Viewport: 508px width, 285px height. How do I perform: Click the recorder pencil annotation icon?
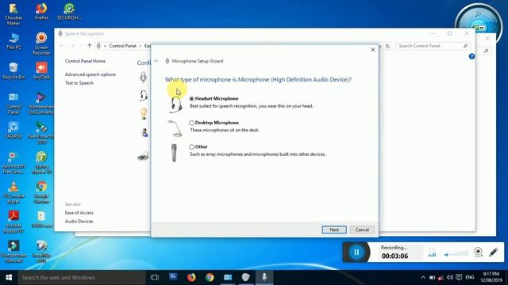[494, 252]
